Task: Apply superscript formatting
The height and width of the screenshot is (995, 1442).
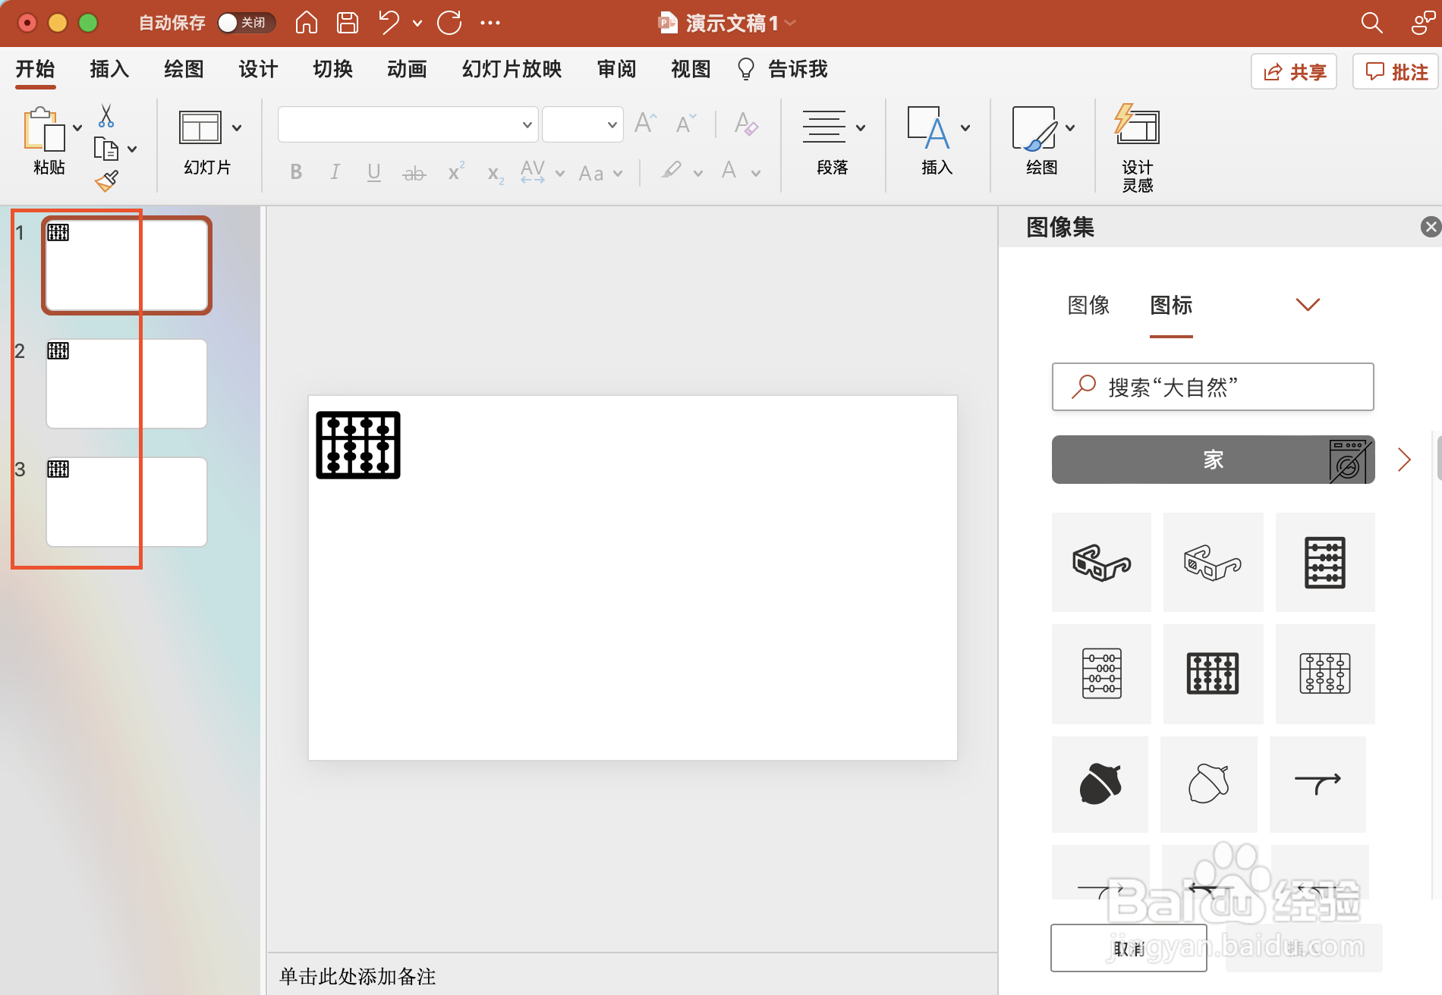Action: 454,172
